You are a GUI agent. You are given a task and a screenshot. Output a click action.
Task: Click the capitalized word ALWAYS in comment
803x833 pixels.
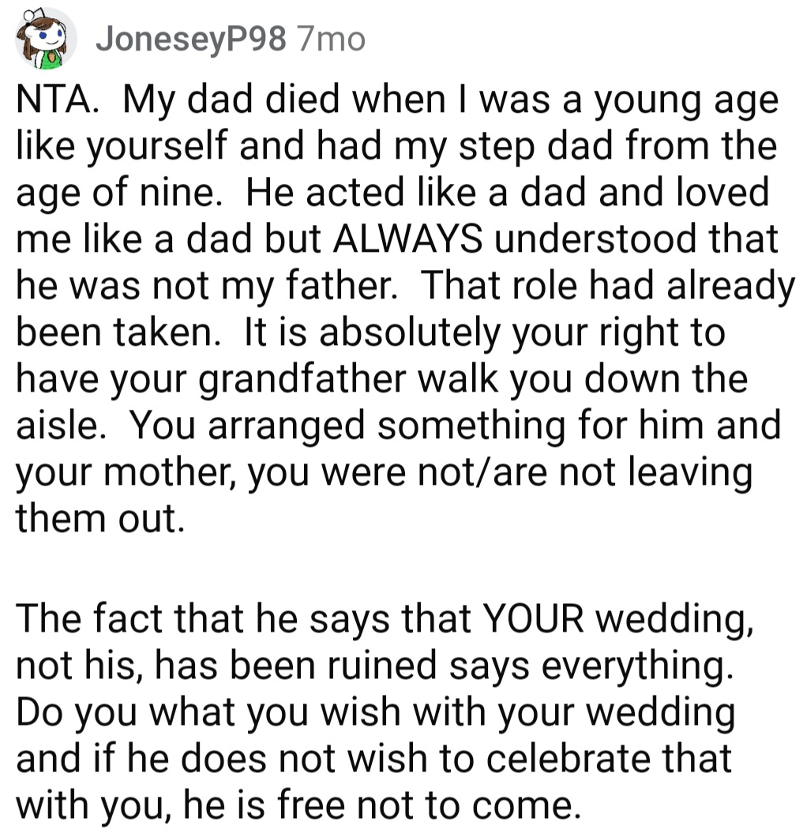(408, 239)
